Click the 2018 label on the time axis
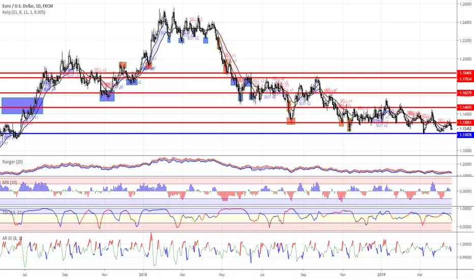The height and width of the screenshot is (279, 474). tap(143, 275)
